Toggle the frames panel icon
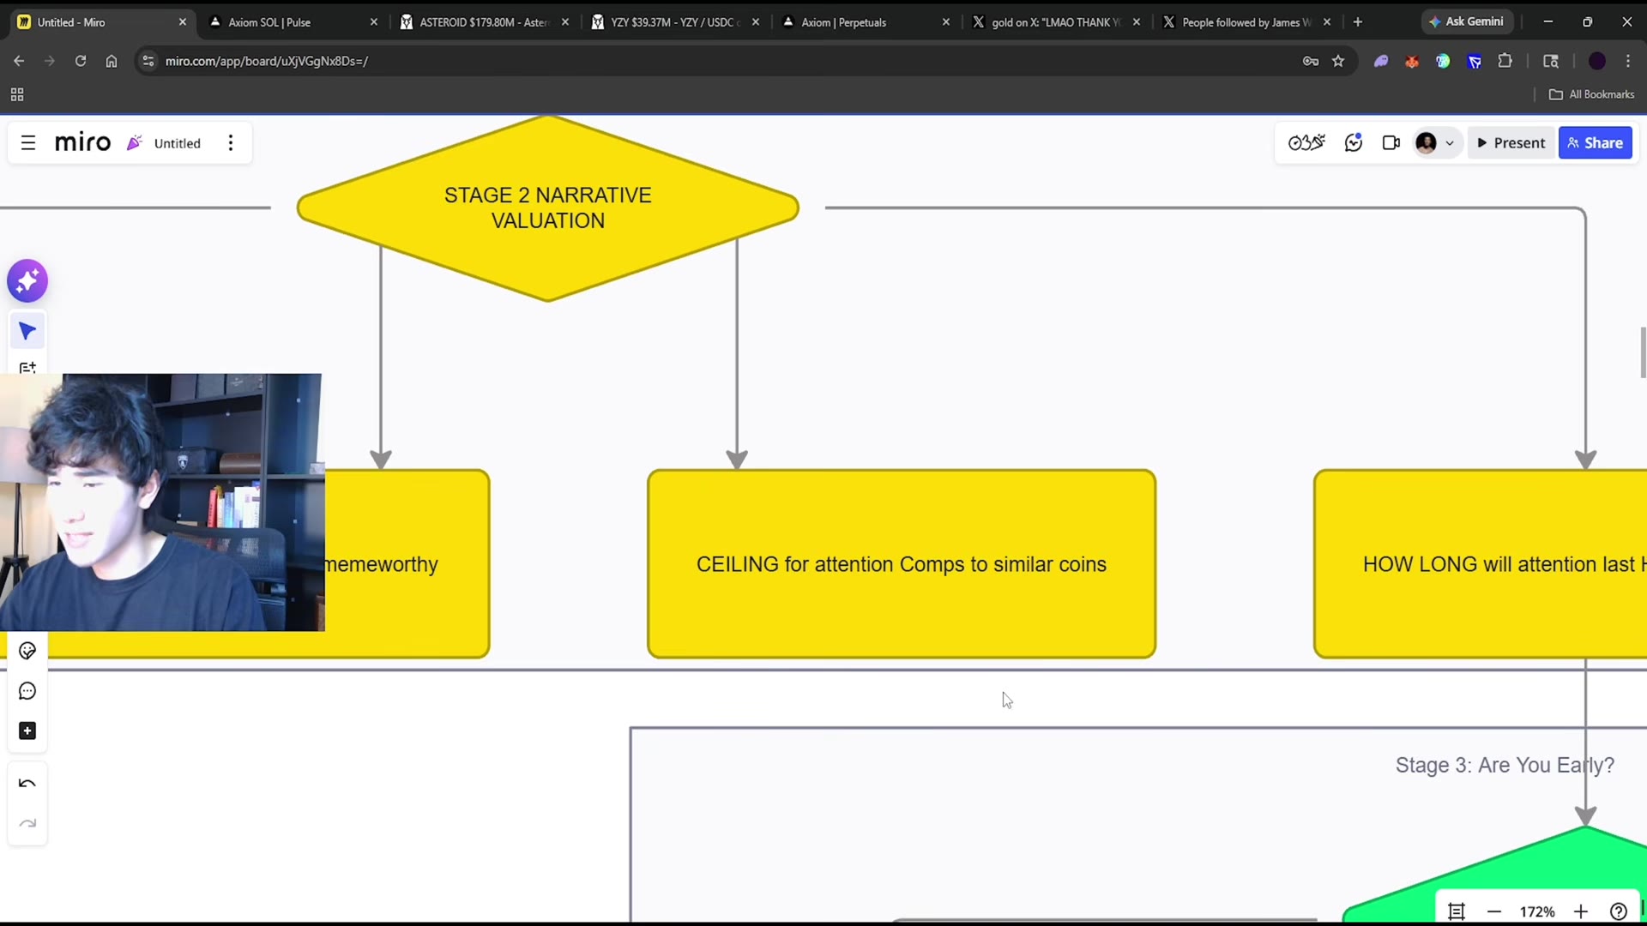Image resolution: width=1647 pixels, height=926 pixels. [1457, 911]
